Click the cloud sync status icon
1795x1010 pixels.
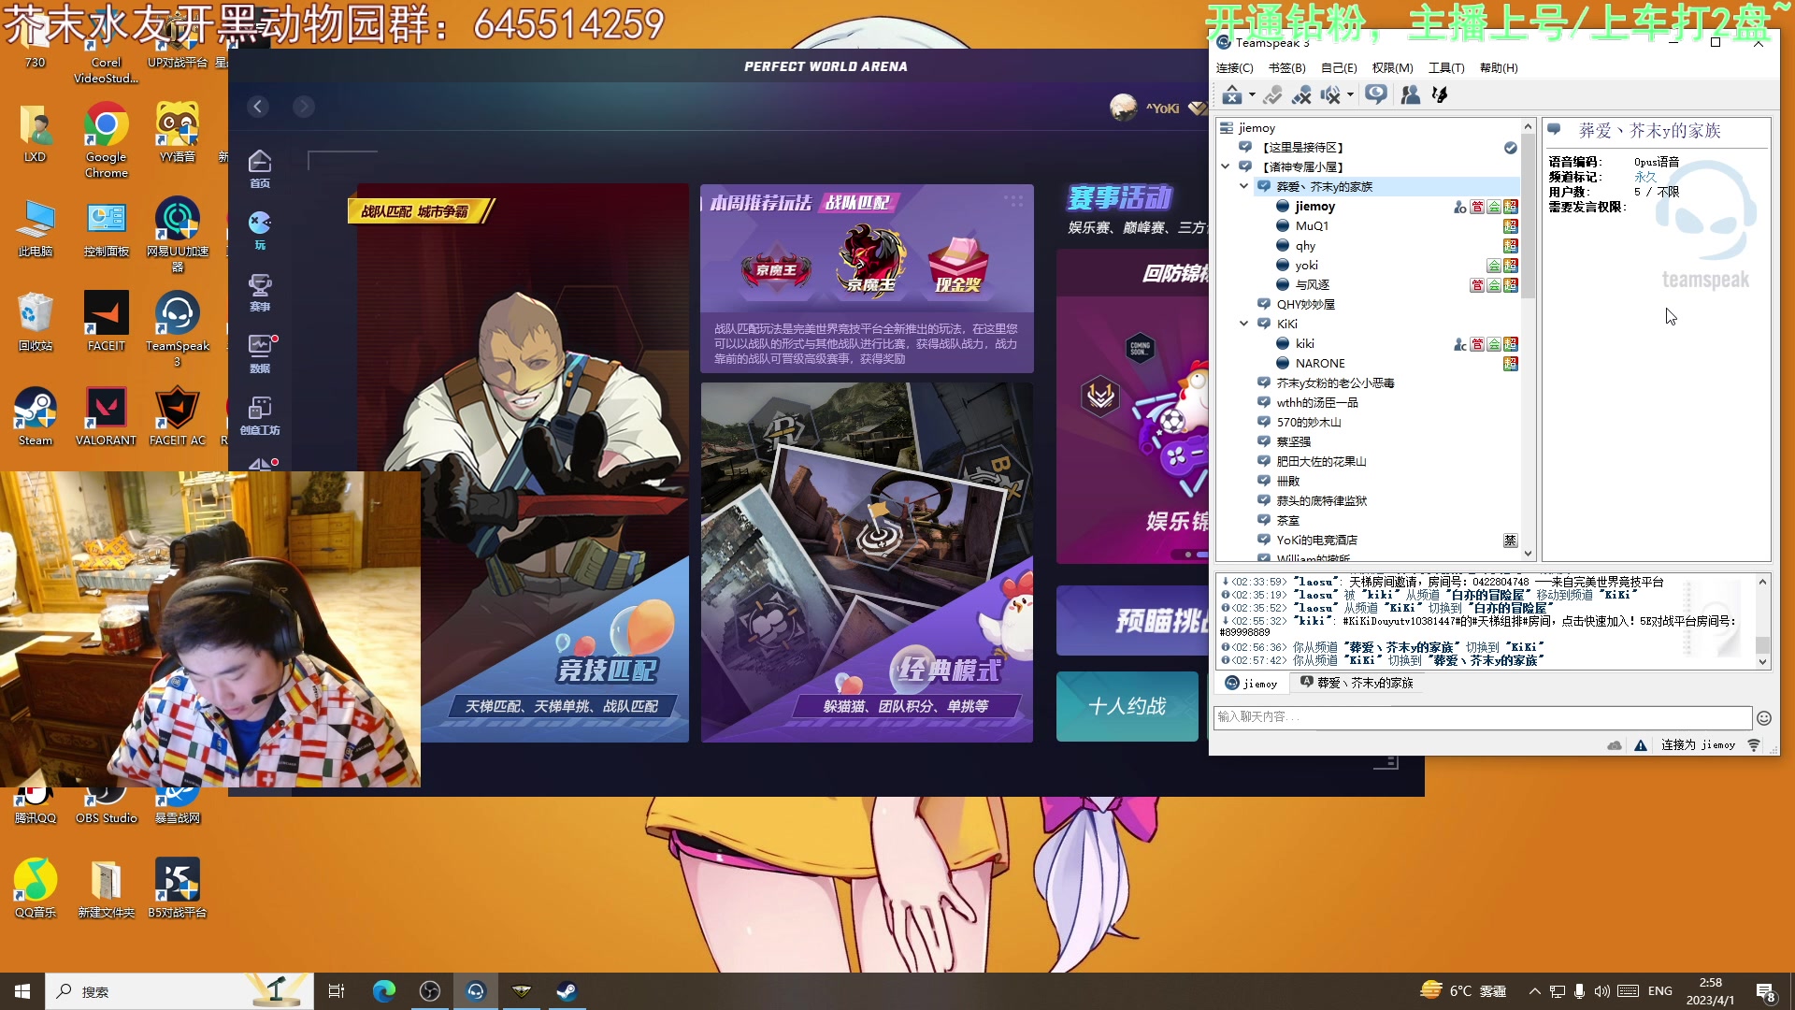coord(1615,745)
